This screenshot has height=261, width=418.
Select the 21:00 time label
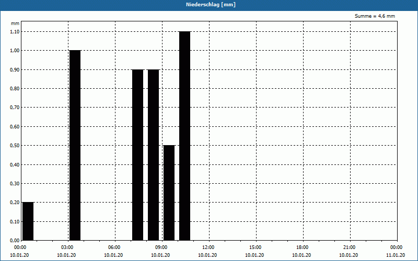[349, 247]
